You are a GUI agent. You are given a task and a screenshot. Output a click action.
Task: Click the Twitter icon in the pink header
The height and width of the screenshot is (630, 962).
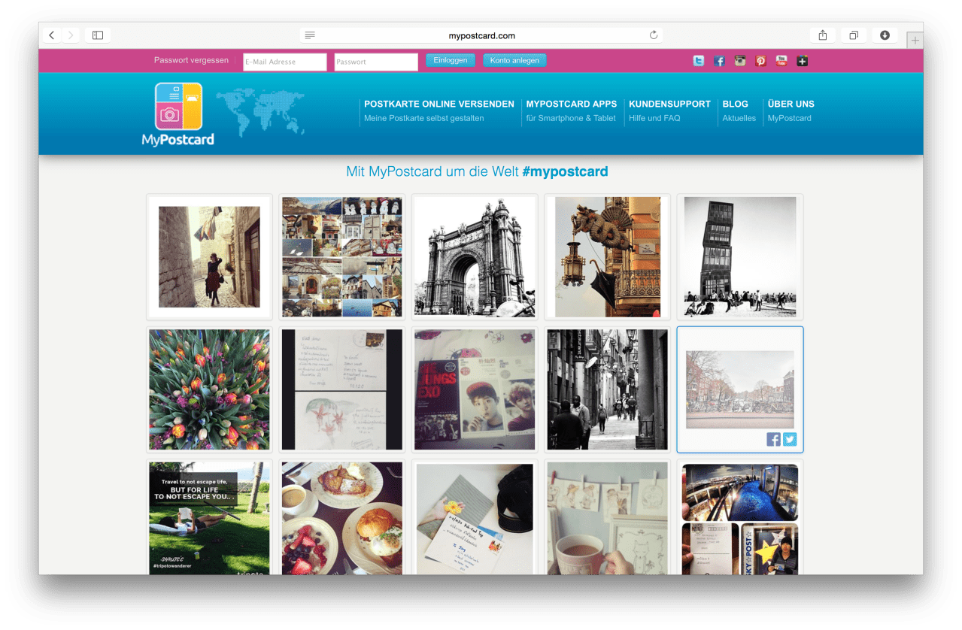pos(699,61)
